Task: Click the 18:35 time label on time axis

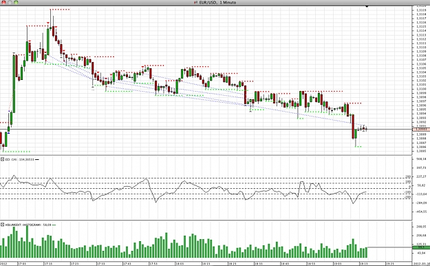Action: click(x=259, y=264)
